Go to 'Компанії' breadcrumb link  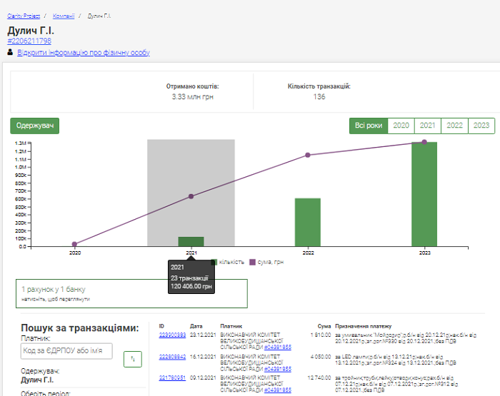click(x=64, y=15)
